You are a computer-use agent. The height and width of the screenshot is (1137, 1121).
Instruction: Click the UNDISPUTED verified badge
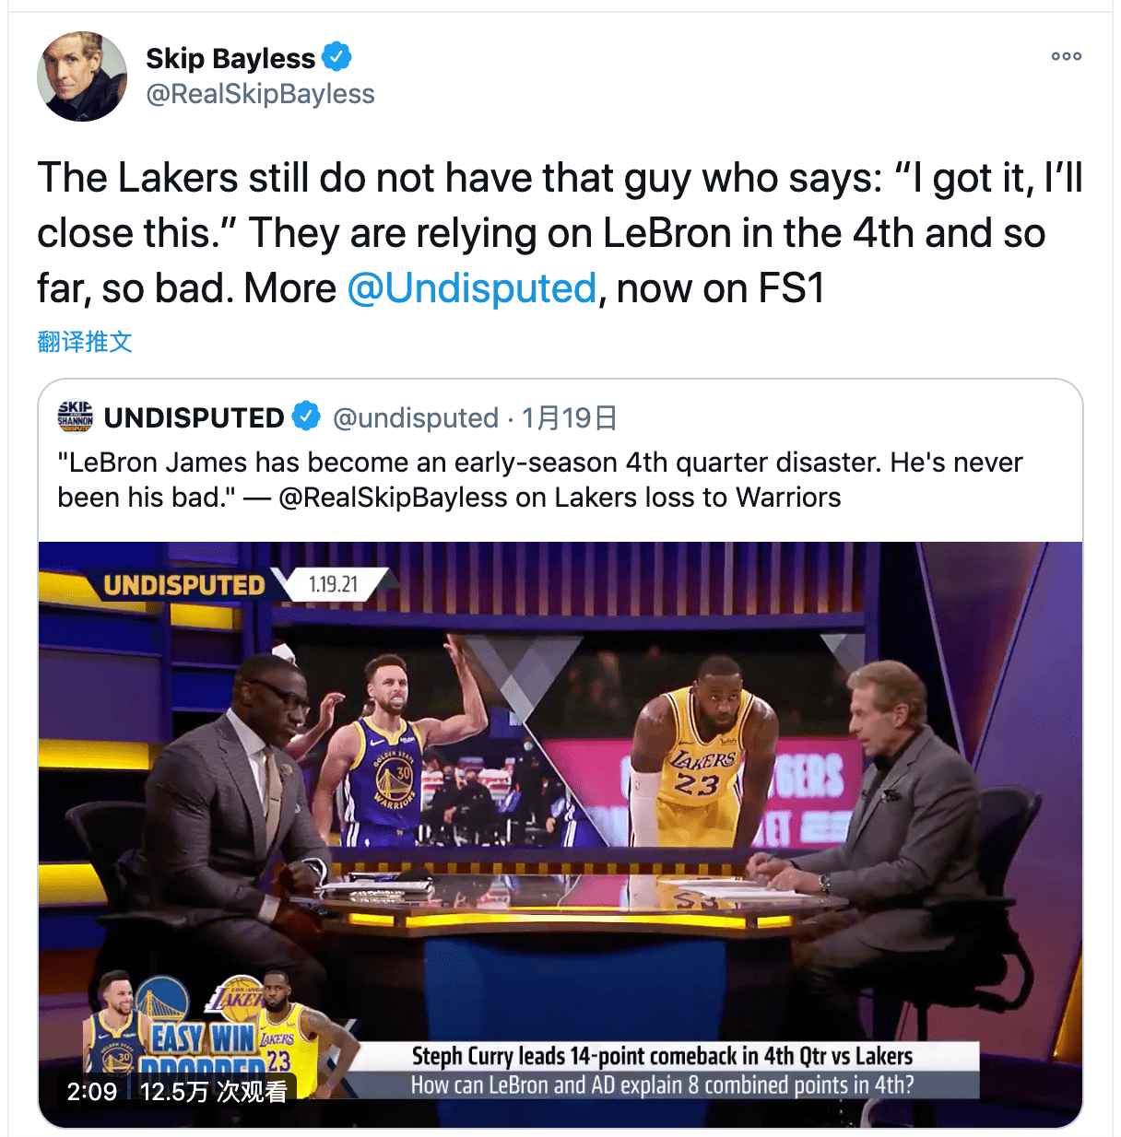[x=306, y=416]
